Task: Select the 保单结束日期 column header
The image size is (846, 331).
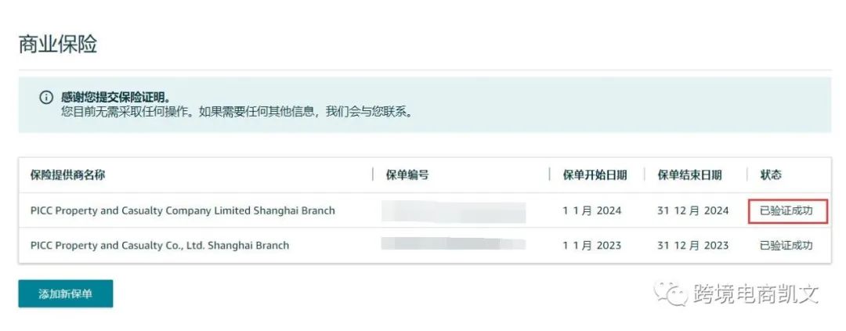Action: pos(689,174)
